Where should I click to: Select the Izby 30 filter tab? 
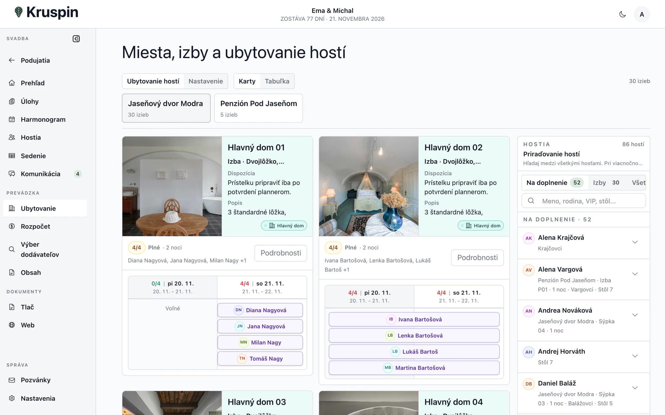(x=606, y=183)
